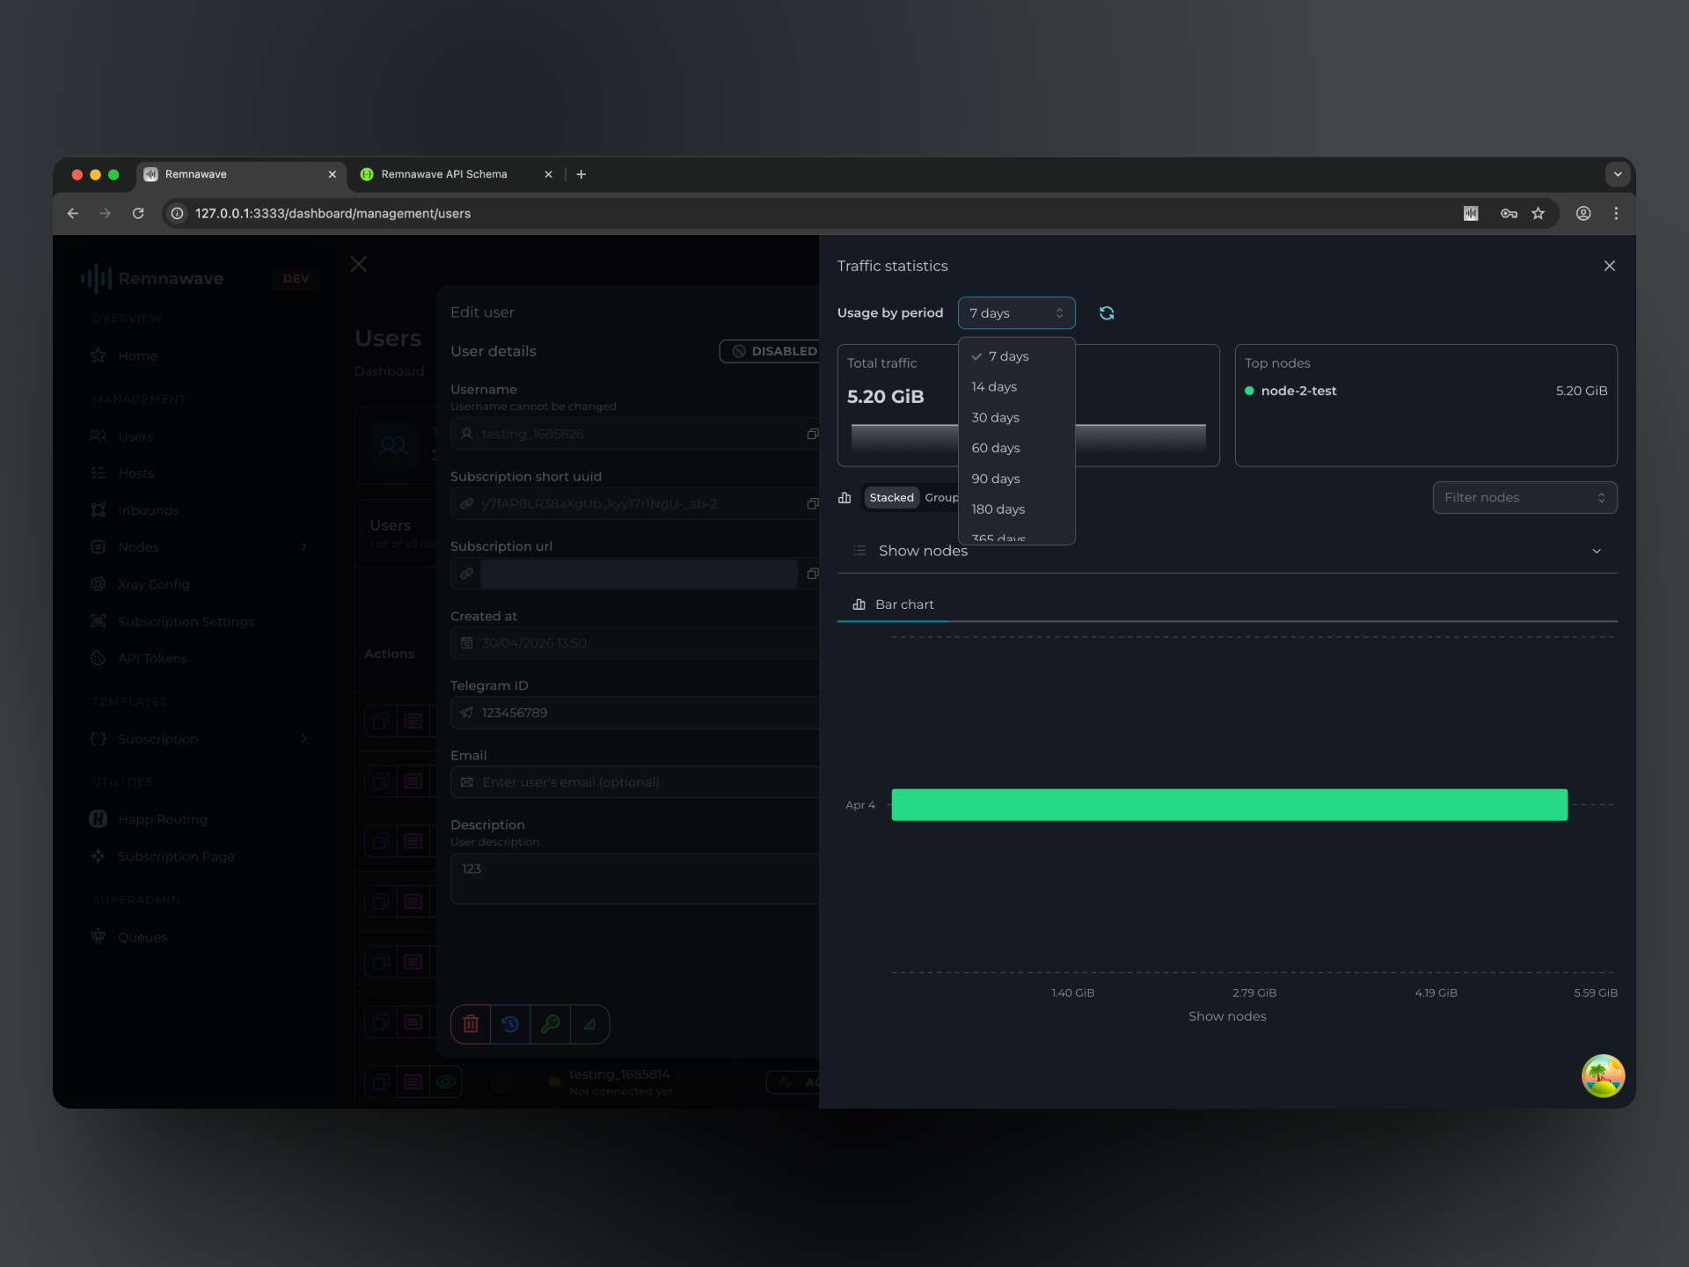The height and width of the screenshot is (1267, 1689).
Task: Select the Bar chart tab
Action: 893,604
